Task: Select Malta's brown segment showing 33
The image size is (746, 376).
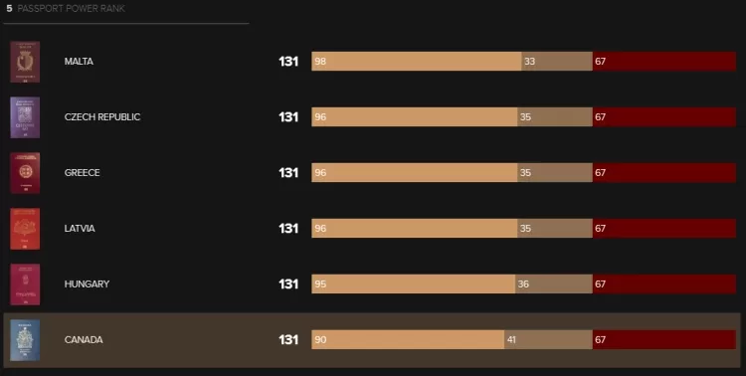Action: [x=557, y=62]
